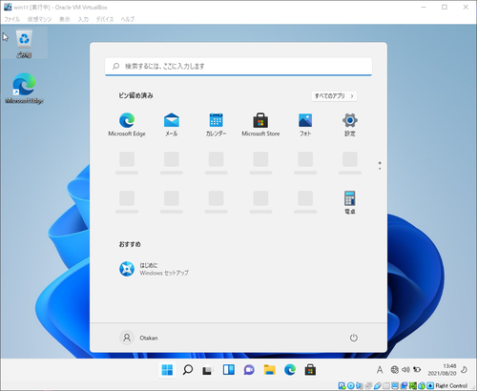Open the Get Started (はじめに) recommended item

pos(155,269)
